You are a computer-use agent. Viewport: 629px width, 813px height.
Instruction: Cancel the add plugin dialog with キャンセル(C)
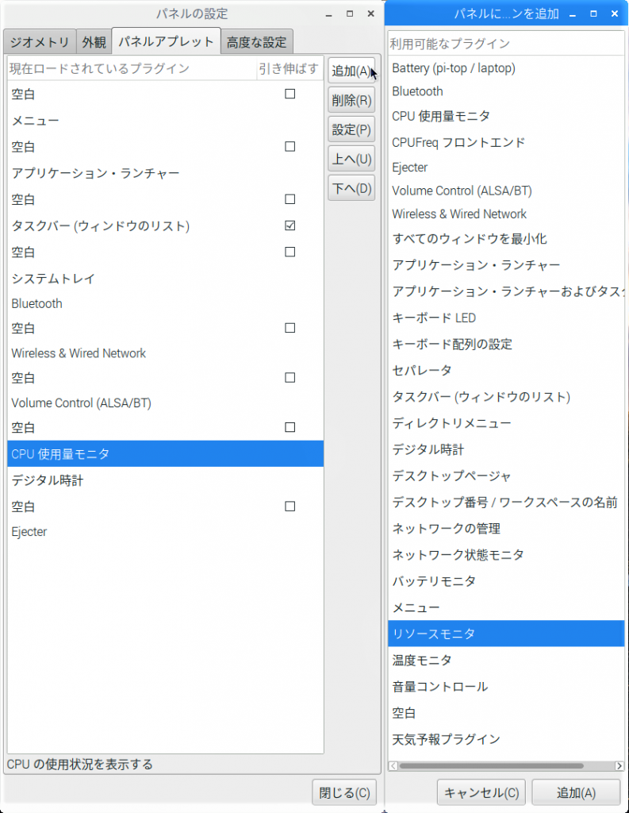(x=481, y=792)
